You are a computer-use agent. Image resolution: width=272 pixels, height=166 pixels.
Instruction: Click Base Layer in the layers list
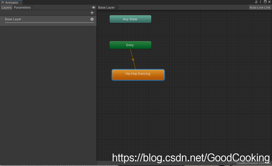[x=13, y=19]
